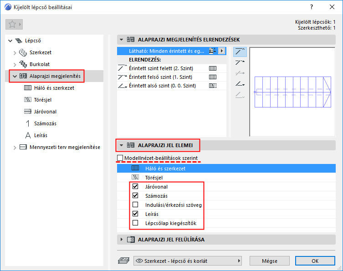Check the Lépcsőlap kiegészítők checkbox
This screenshot has height=271, width=343.
[x=135, y=223]
